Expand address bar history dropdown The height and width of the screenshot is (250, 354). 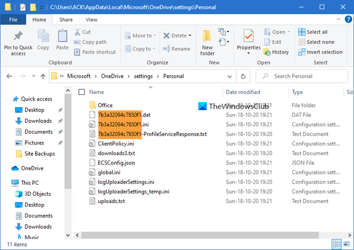230,76
